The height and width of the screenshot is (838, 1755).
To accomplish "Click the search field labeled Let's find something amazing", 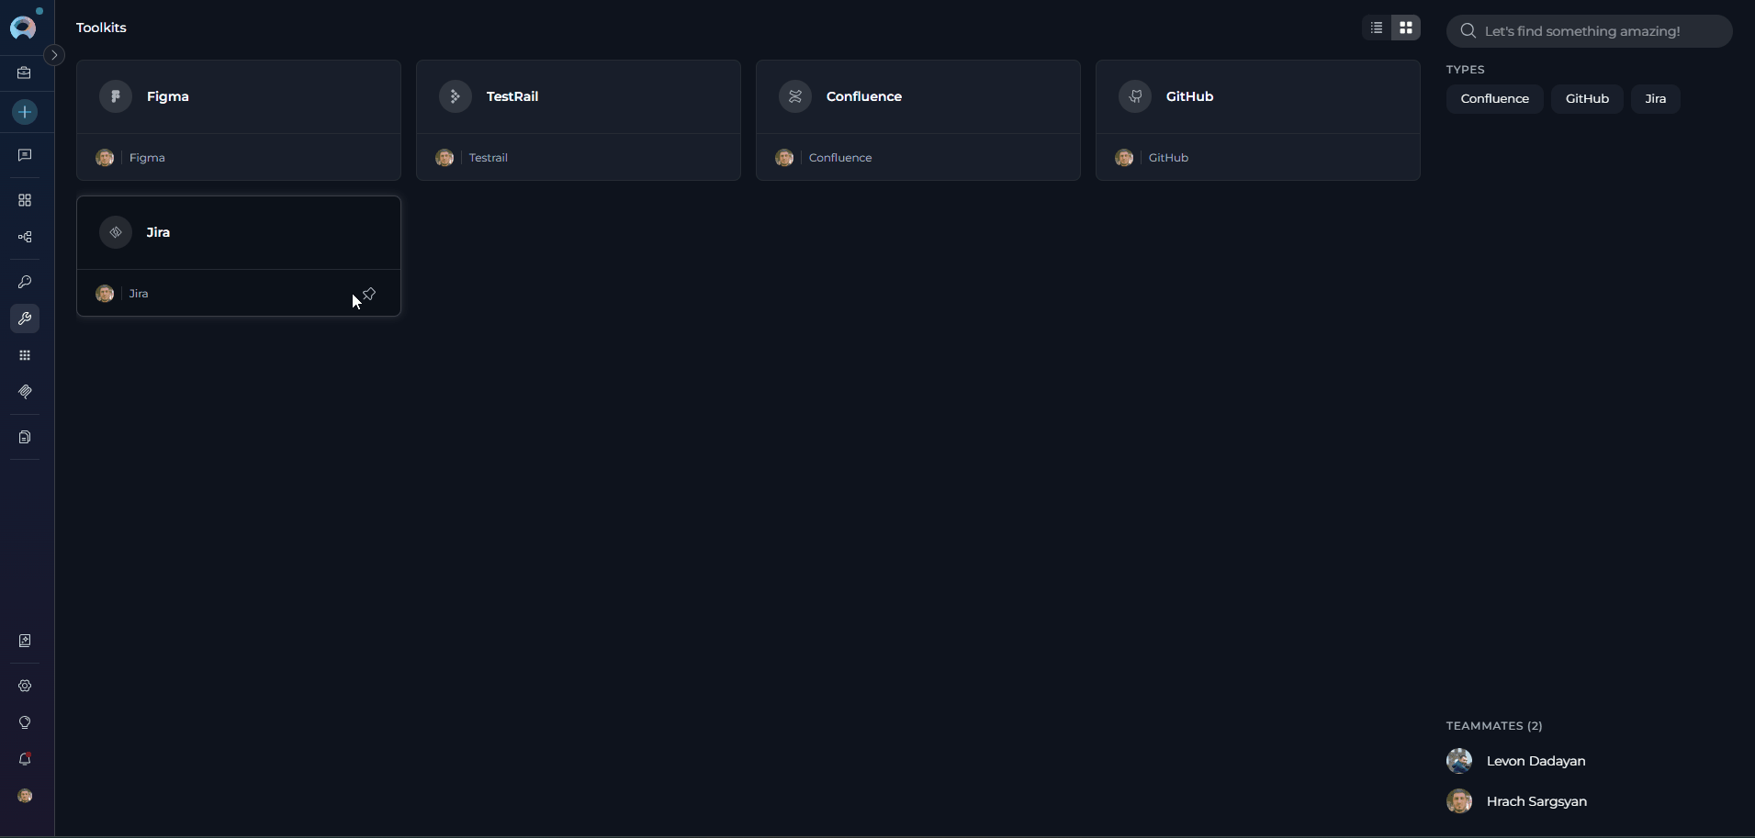I will (x=1589, y=30).
